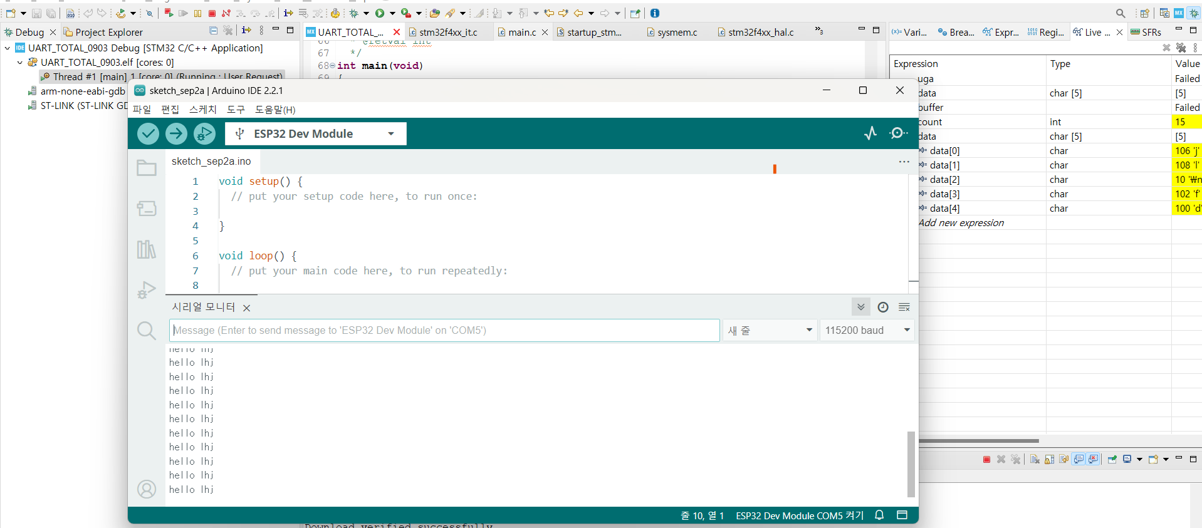Viewport: 1202px width, 528px height.
Task: Open the Arduino 스케치 menu
Action: pos(202,110)
